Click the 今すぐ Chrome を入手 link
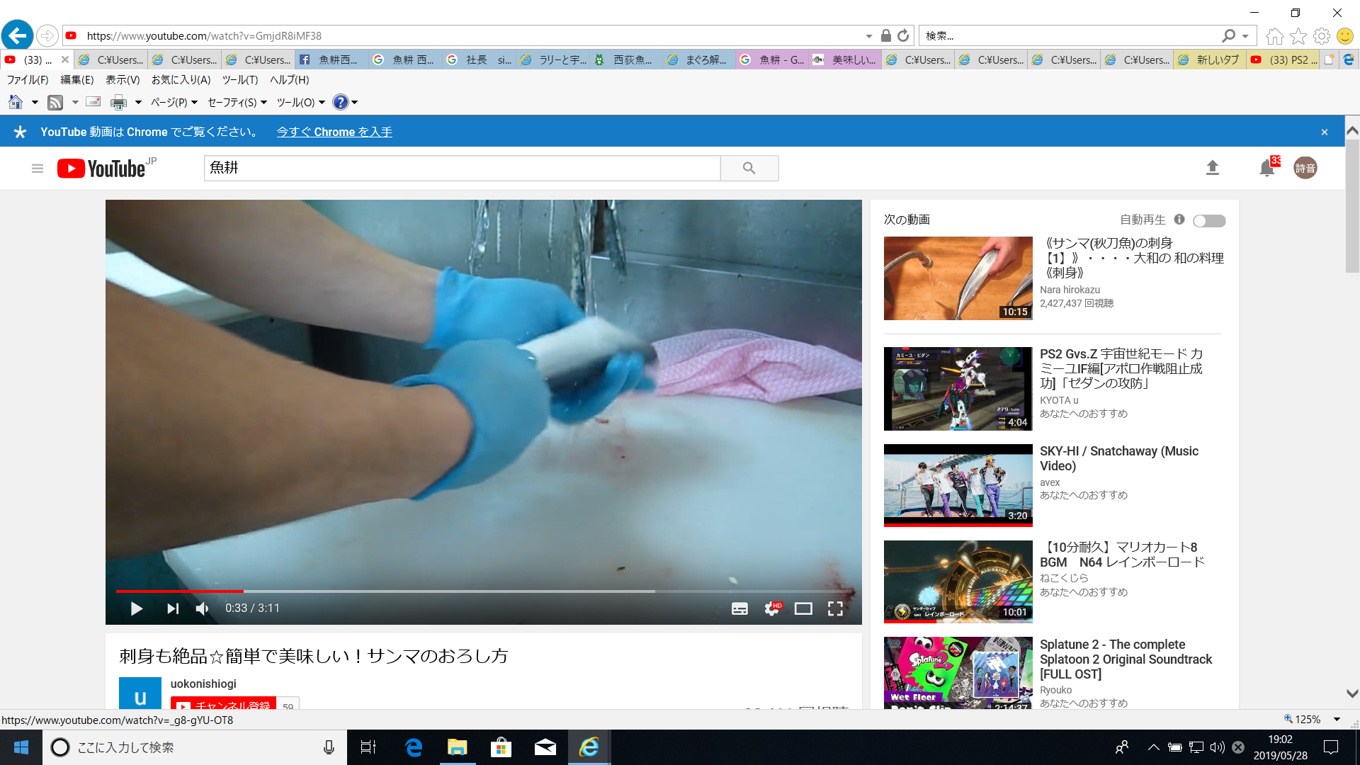Viewport: 1360px width, 765px height. tap(334, 132)
